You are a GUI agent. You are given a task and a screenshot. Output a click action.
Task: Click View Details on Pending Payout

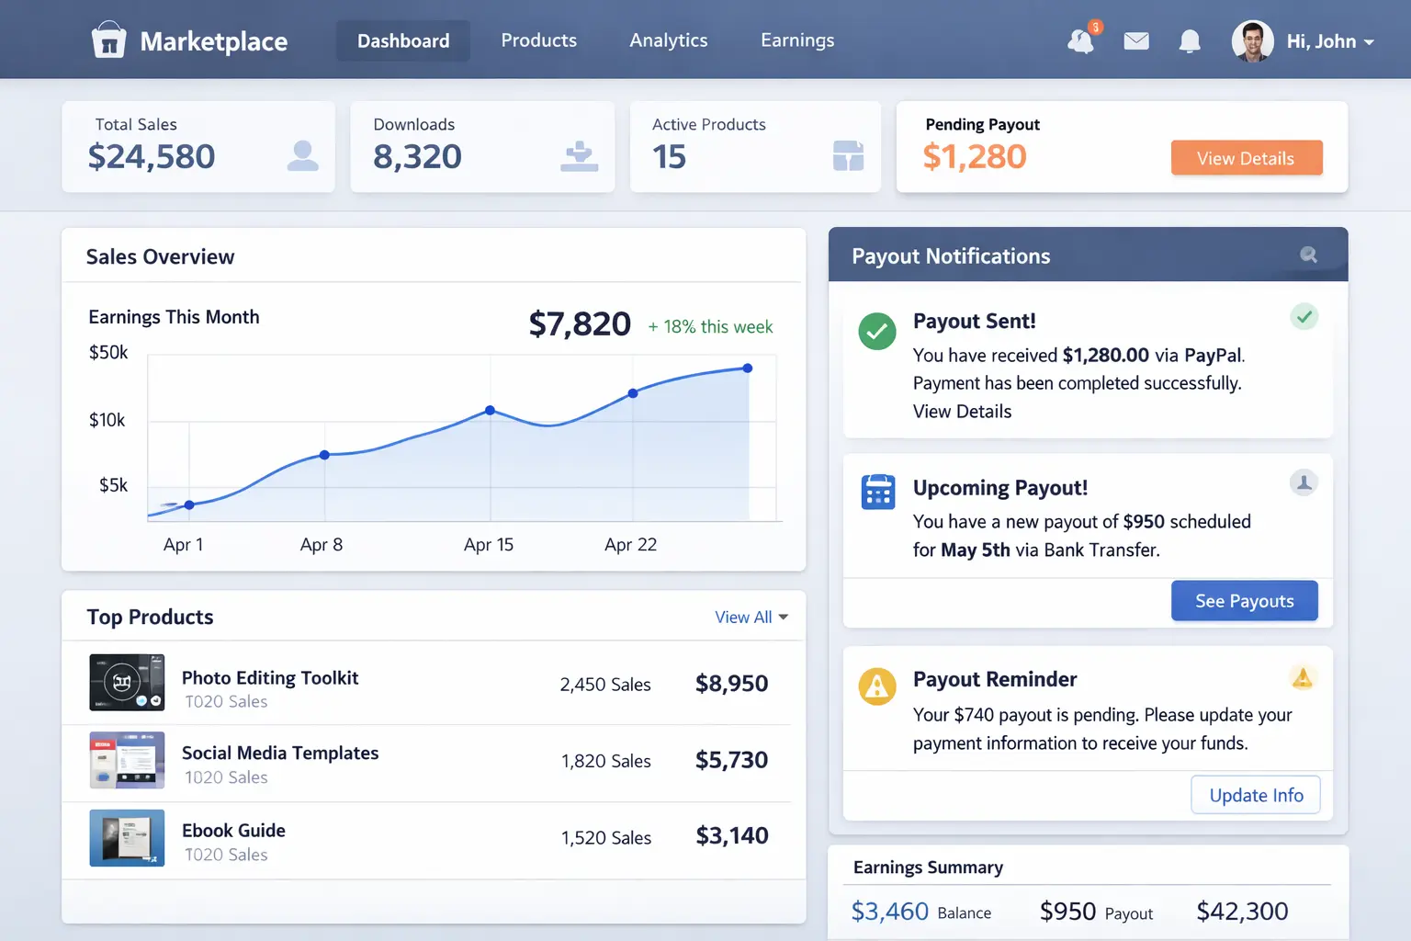coord(1247,157)
